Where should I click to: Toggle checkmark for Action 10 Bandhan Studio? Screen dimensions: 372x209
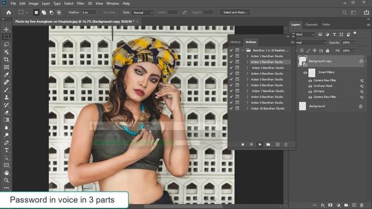(x=231, y=109)
